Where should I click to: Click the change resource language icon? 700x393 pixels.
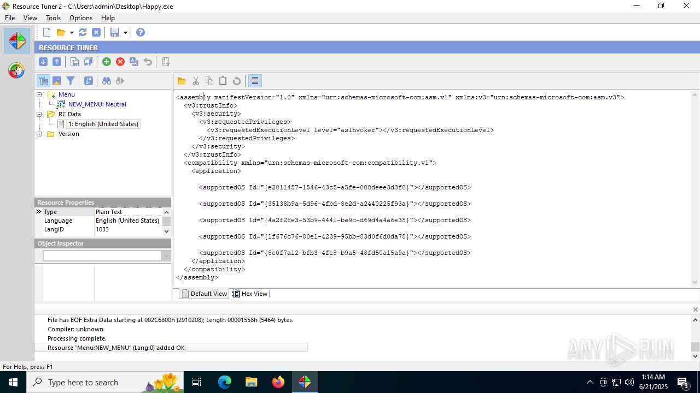(134, 62)
